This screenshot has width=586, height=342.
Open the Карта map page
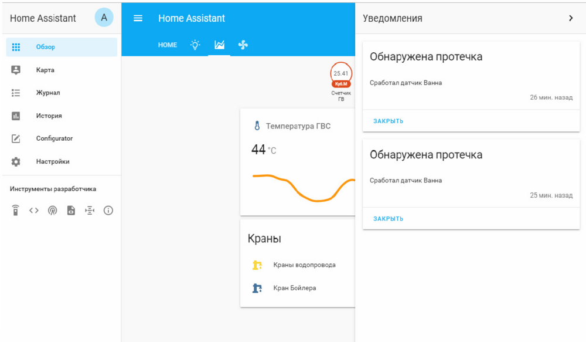point(62,70)
